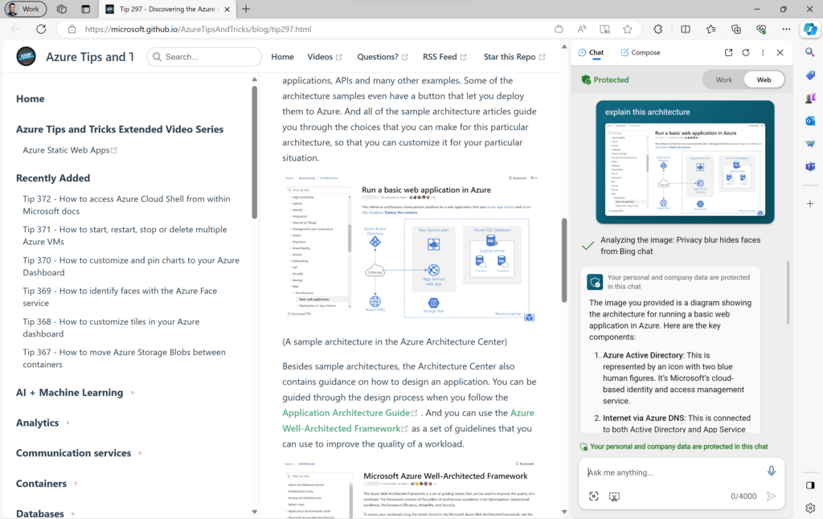Select the Web option in chat toggle
Screen dimensions: 823x519
tap(764, 80)
